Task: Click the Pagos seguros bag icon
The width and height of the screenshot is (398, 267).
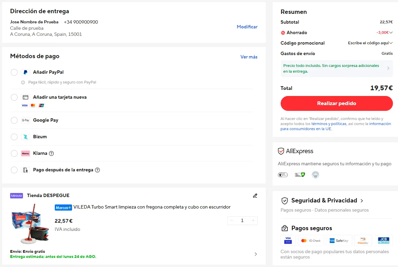Action: (285, 228)
